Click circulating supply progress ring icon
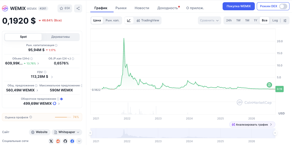 (54, 103)
